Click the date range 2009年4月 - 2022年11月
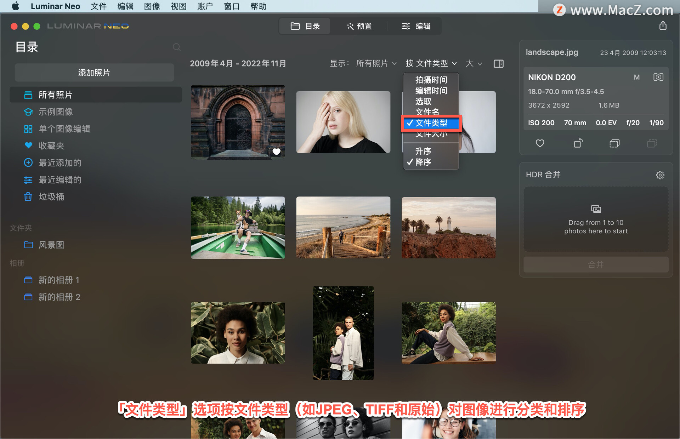 (238, 63)
